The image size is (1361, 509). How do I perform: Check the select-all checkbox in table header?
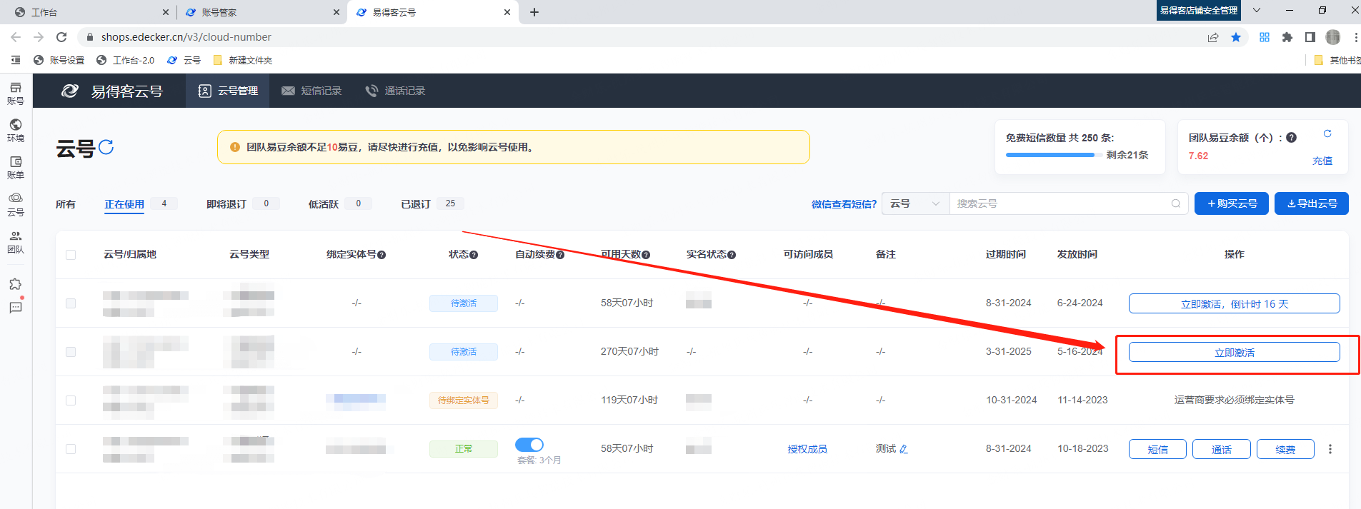point(71,255)
